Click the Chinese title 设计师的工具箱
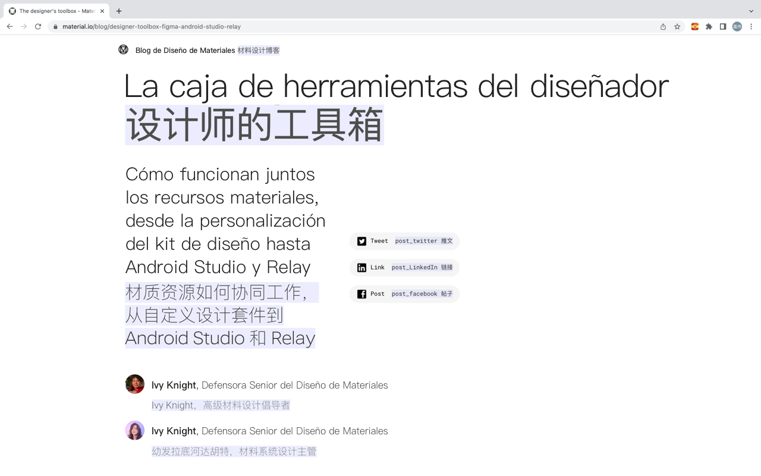This screenshot has height=476, width=761. pyautogui.click(x=254, y=125)
